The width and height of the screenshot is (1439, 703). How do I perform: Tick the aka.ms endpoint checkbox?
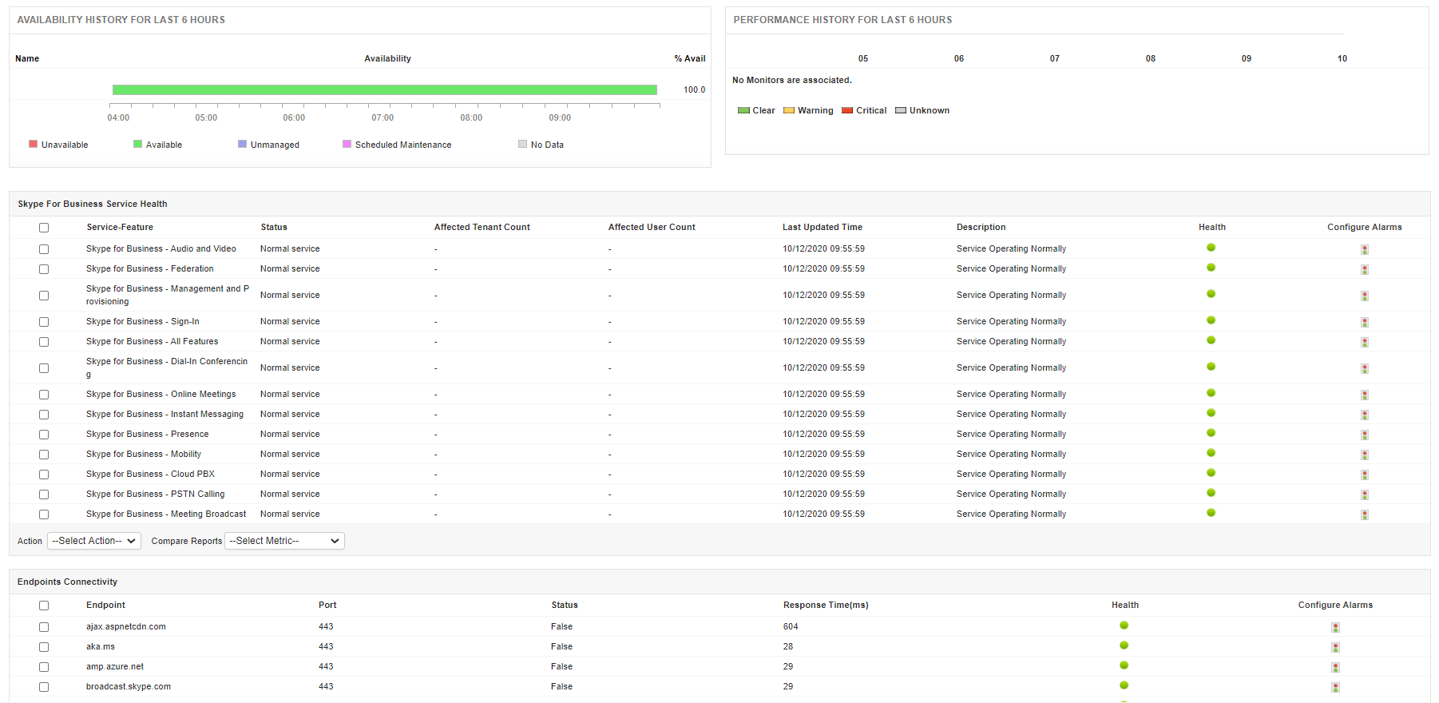click(44, 647)
